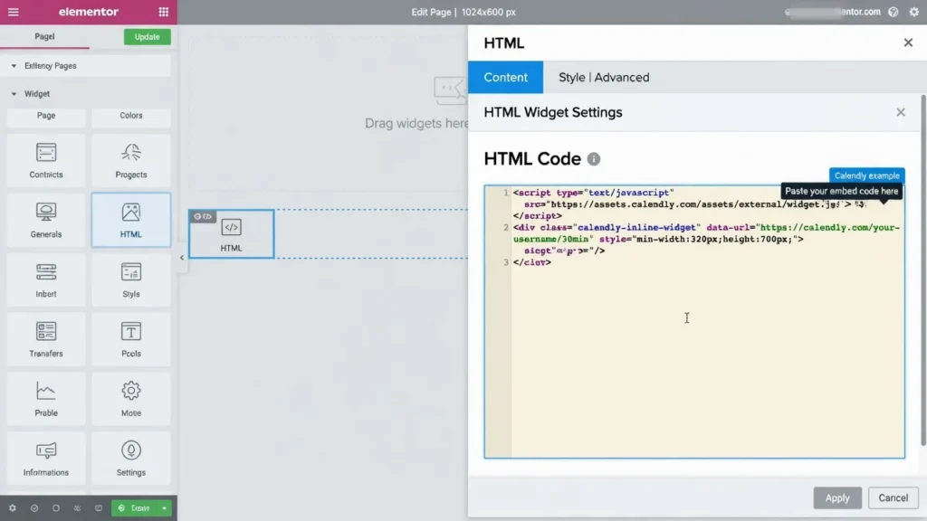Click the canvas HTML widget handle tag

point(203,216)
